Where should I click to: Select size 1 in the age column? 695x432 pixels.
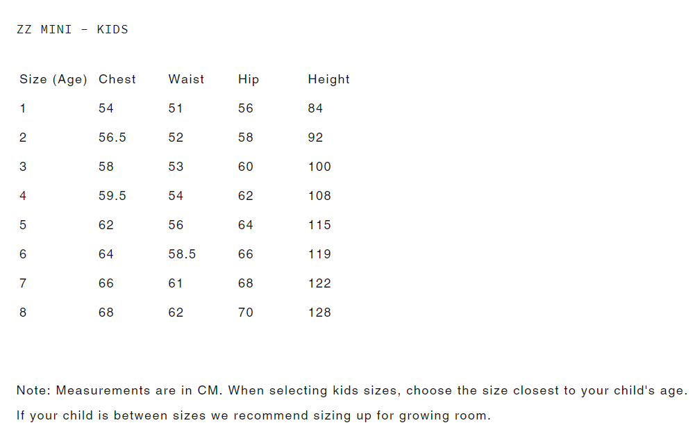tap(23, 108)
